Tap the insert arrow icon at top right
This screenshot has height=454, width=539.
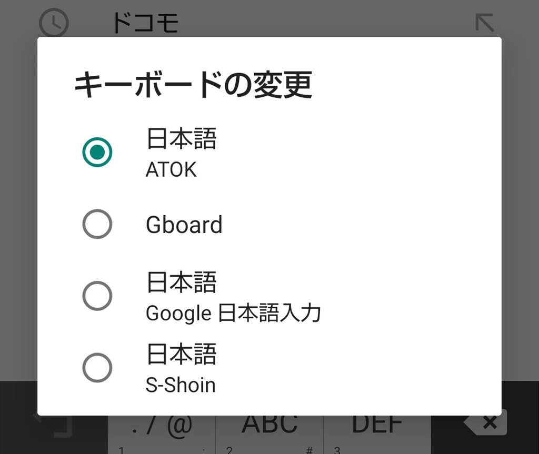click(484, 23)
